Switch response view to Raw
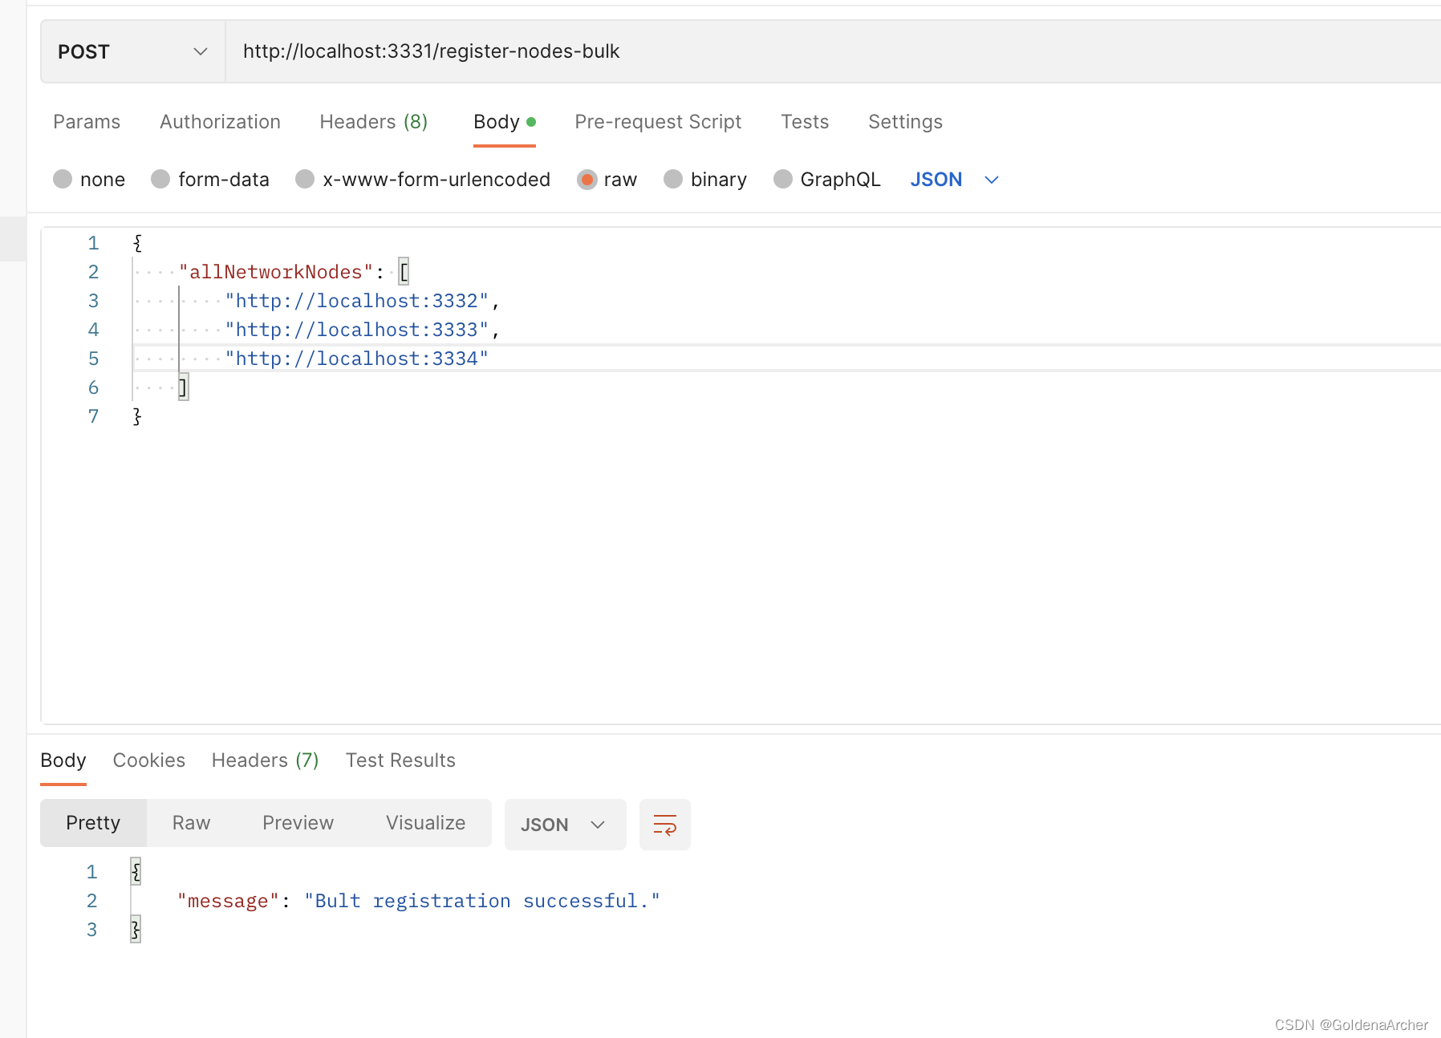The height and width of the screenshot is (1038, 1441). click(x=191, y=823)
